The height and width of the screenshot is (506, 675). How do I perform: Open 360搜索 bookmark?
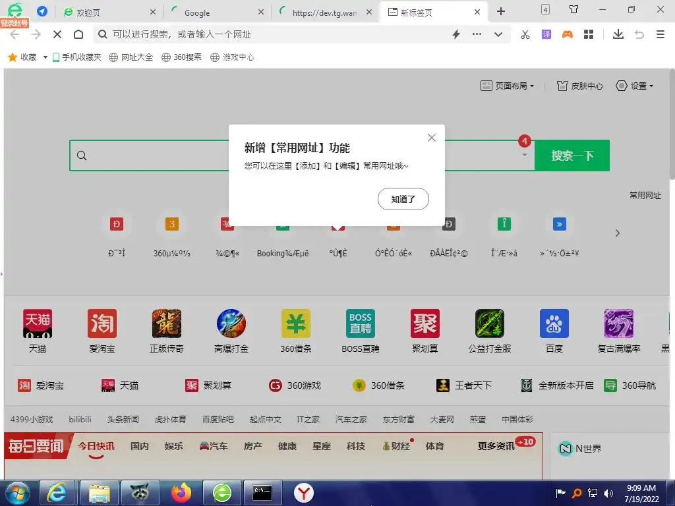181,57
